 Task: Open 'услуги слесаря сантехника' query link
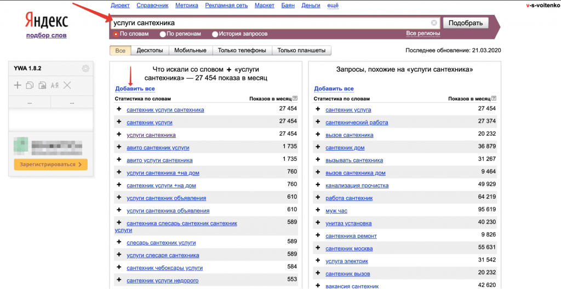[163, 255]
